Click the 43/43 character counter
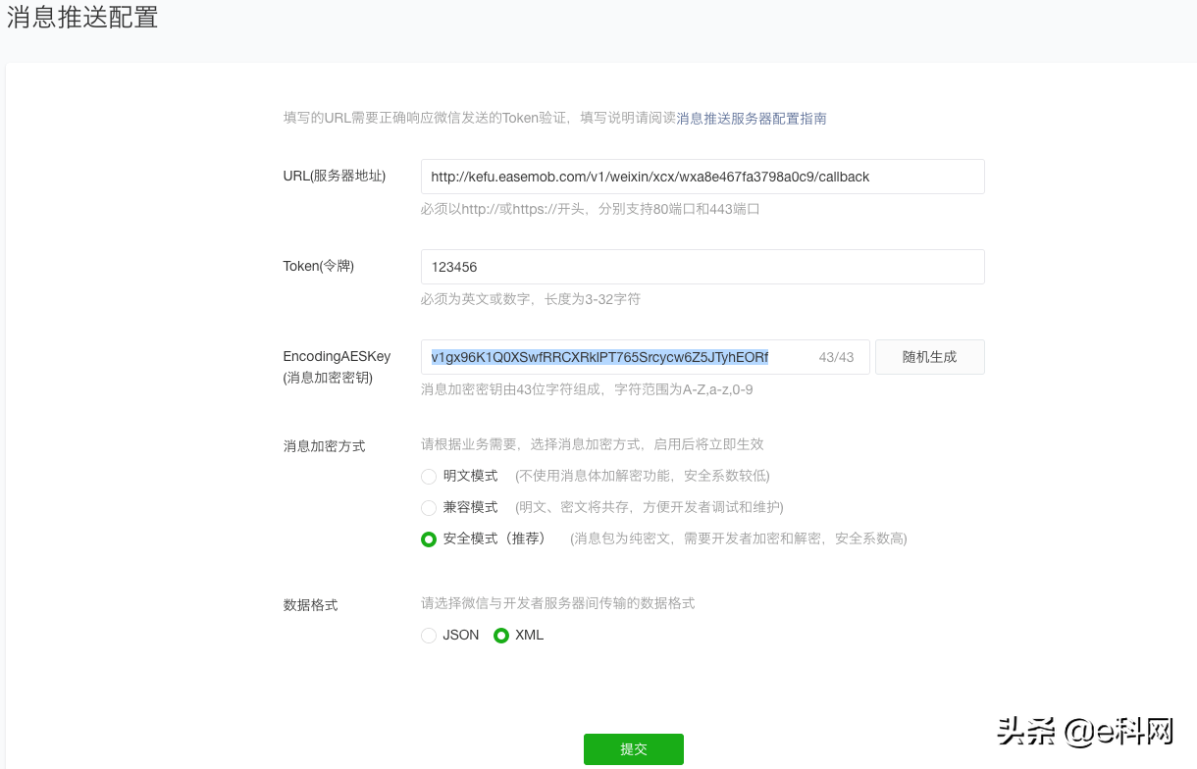 click(x=837, y=358)
